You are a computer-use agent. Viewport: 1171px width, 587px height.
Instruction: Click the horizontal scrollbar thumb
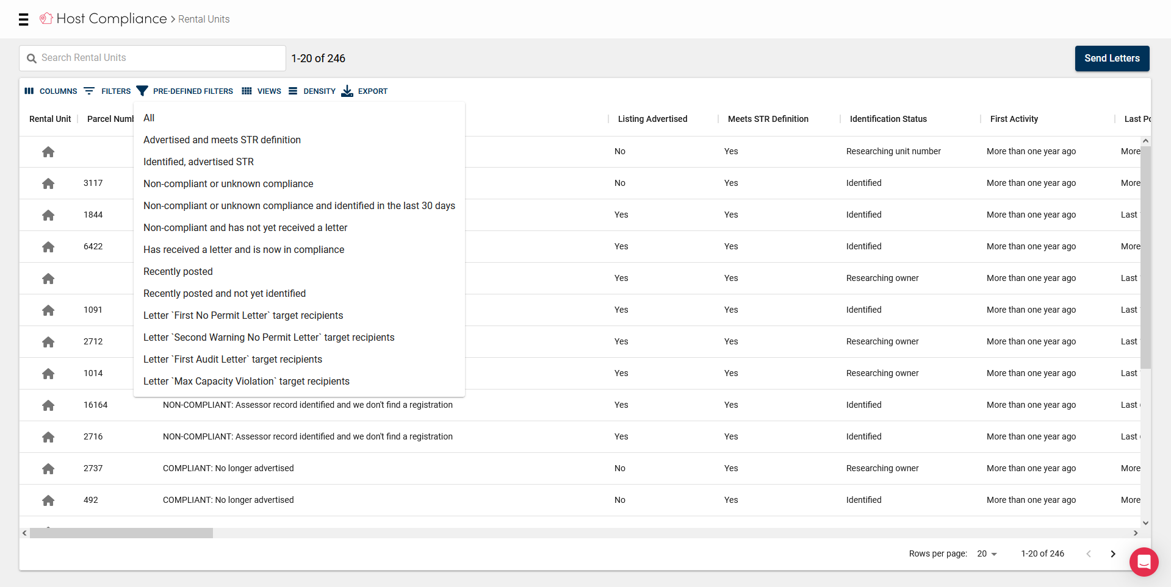[x=121, y=533]
